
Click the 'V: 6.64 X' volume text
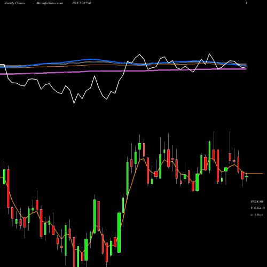[x=257, y=208]
